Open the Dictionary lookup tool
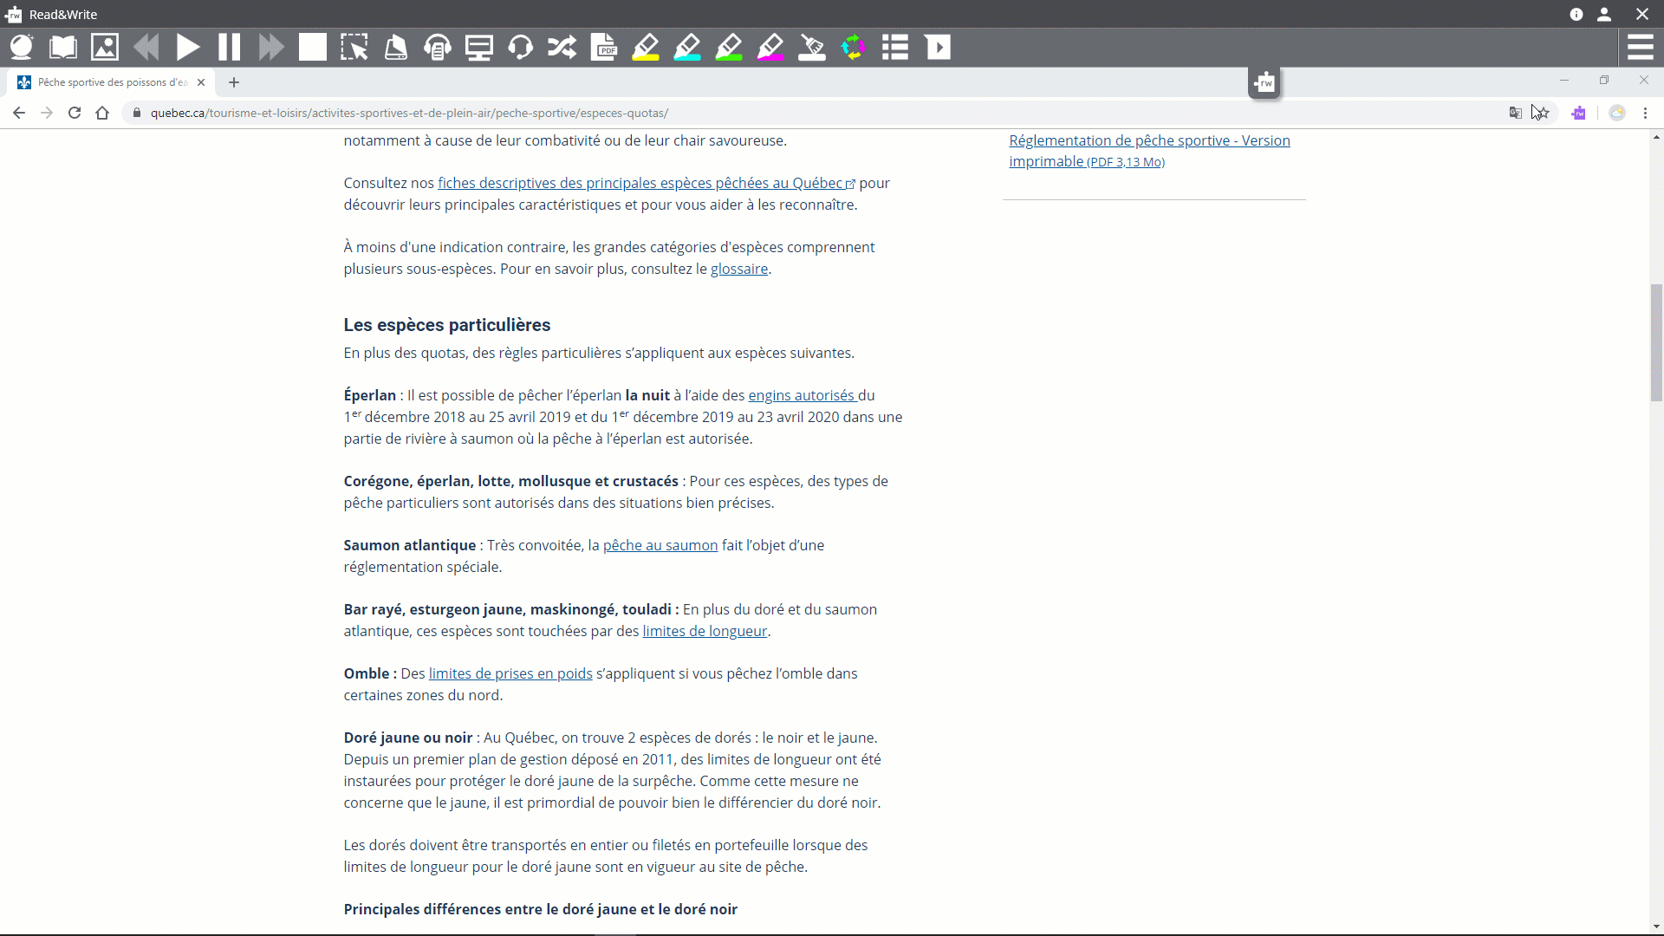The width and height of the screenshot is (1664, 936). 62,48
